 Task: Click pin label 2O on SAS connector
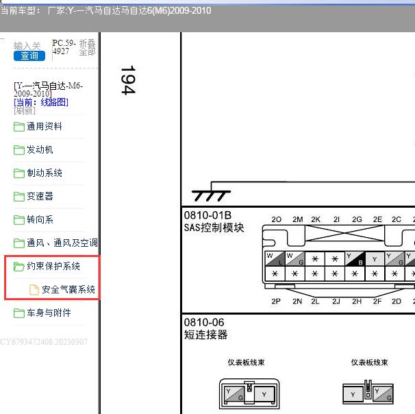(x=276, y=219)
